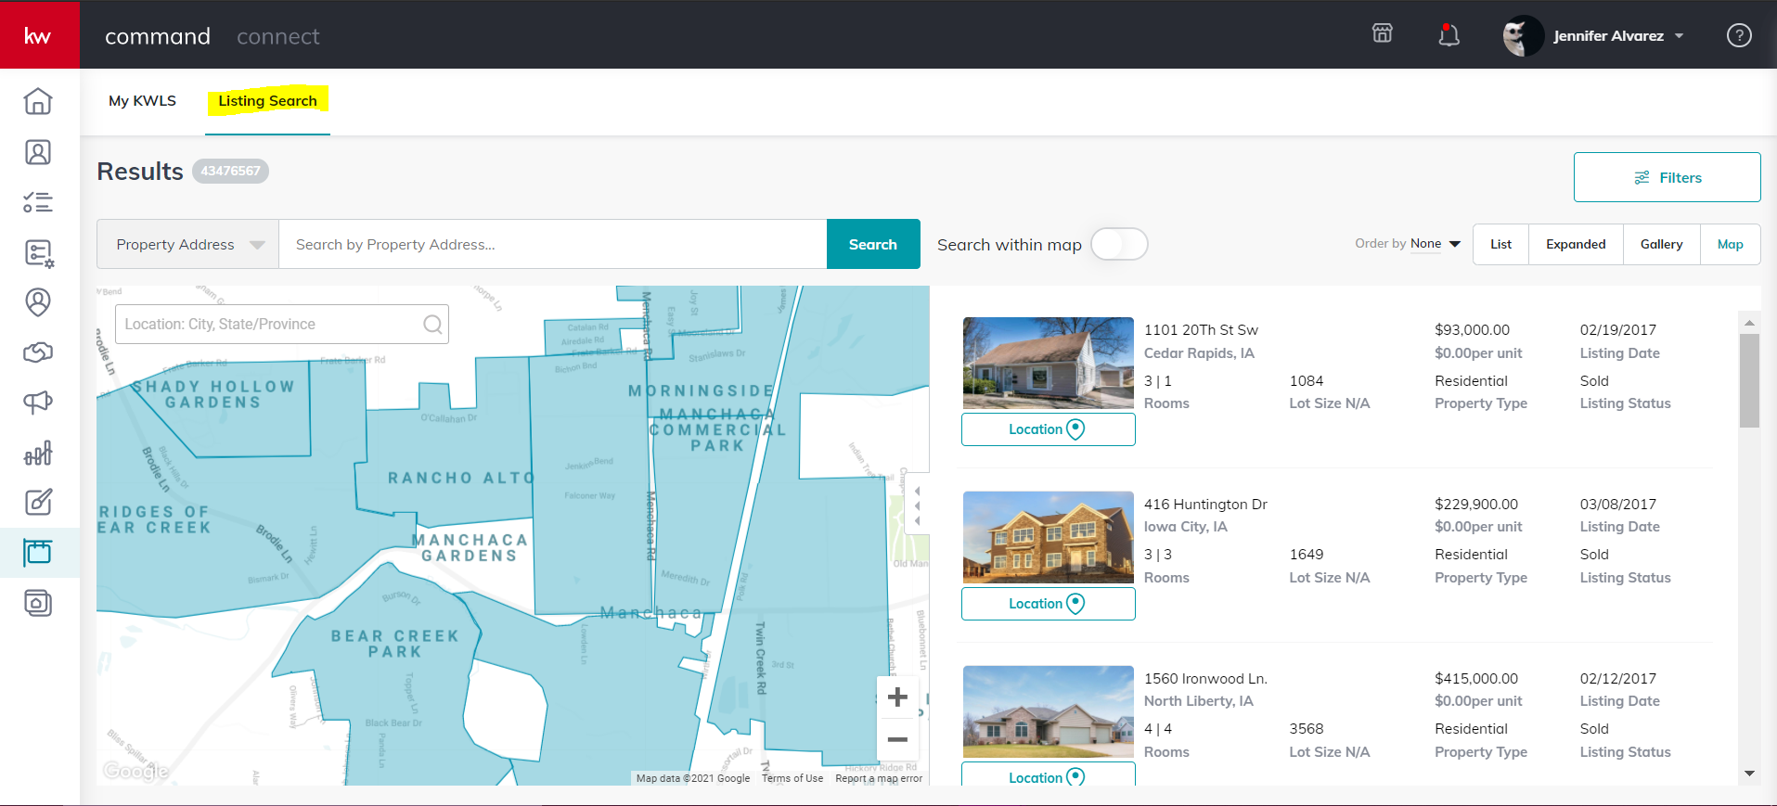This screenshot has width=1777, height=806.
Task: Zoom out on the map
Action: [x=897, y=740]
